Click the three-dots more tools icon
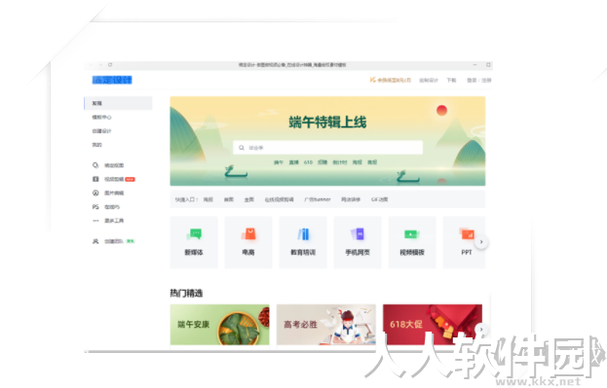 [x=95, y=221]
